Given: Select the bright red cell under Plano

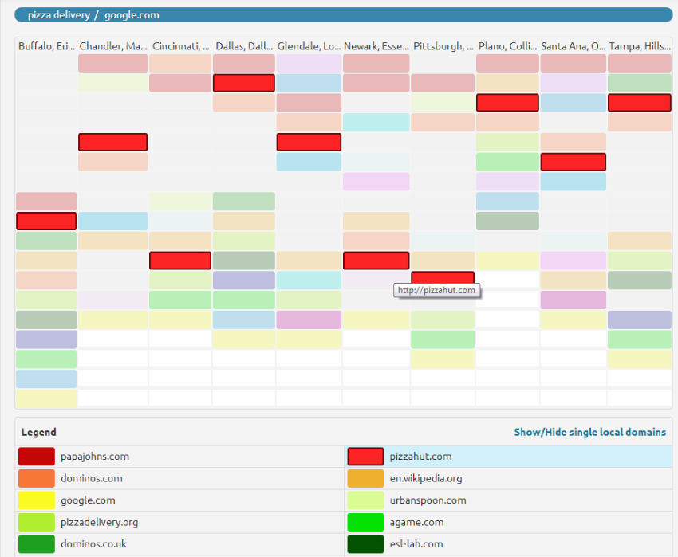Looking at the screenshot, I should point(507,103).
